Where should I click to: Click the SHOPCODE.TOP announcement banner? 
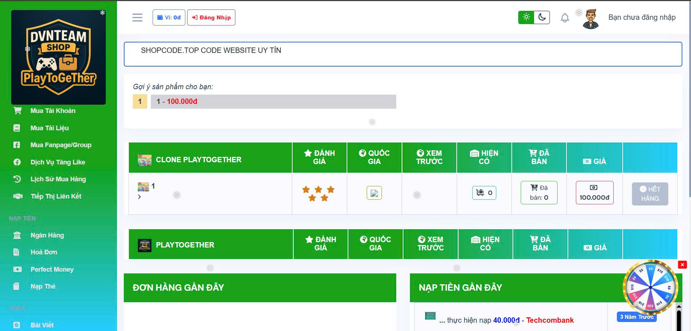point(403,54)
